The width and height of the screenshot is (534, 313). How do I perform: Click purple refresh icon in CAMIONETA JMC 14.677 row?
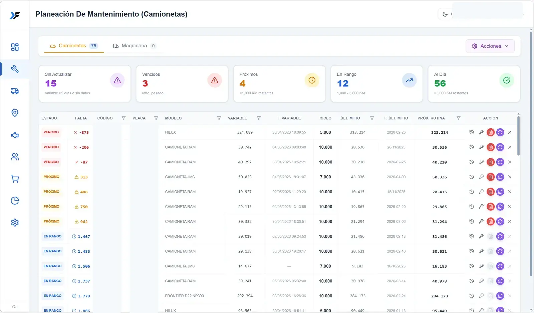(x=500, y=266)
